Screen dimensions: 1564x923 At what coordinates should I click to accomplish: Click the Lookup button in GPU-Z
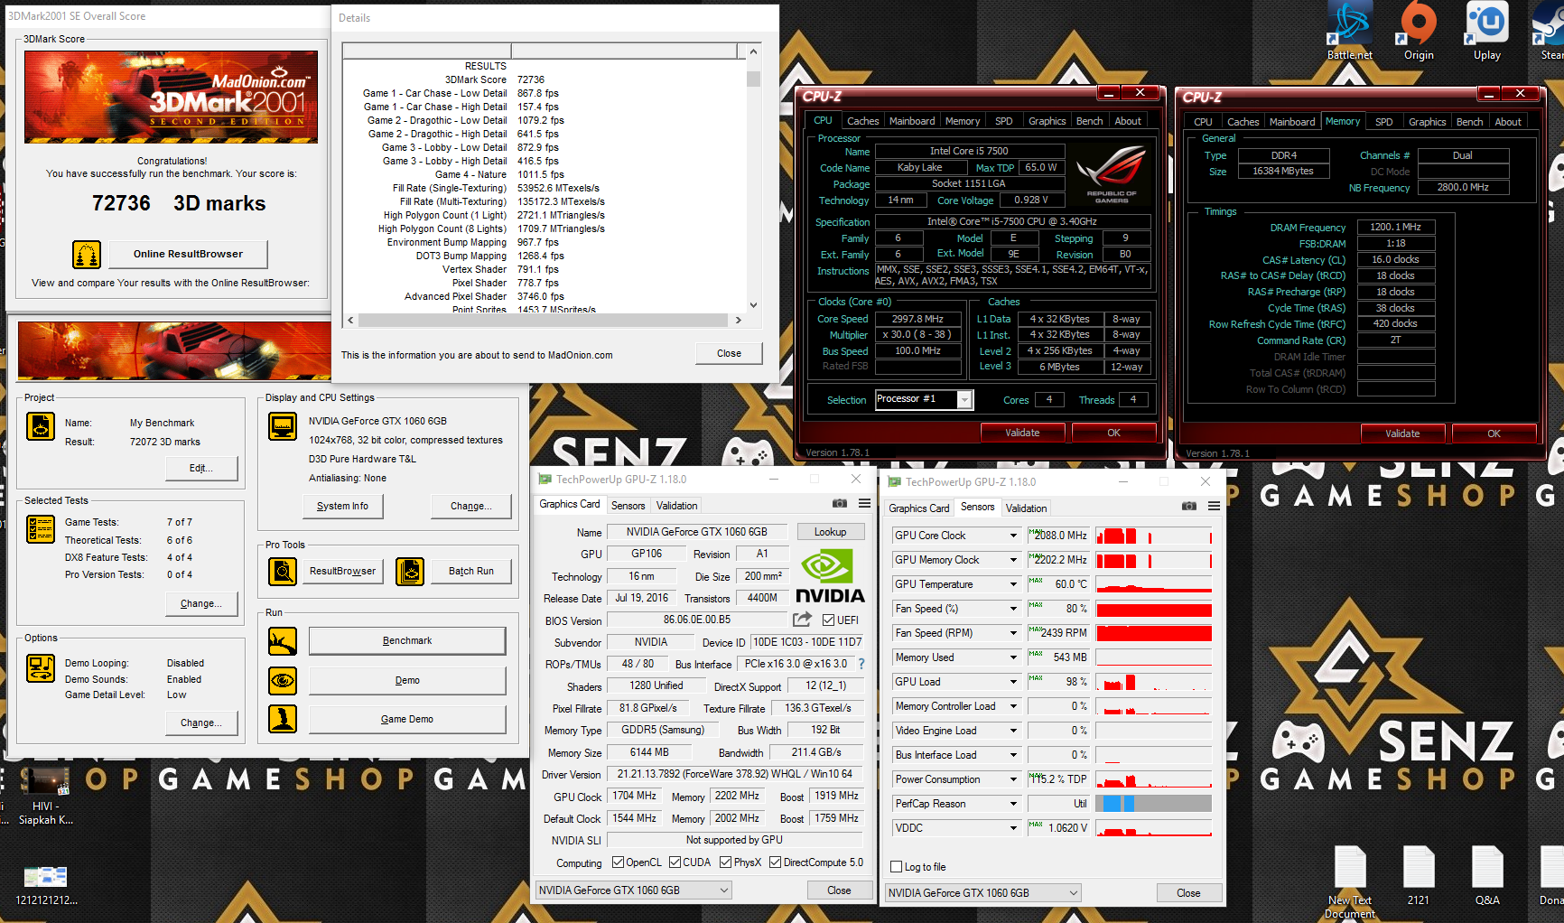point(830,532)
